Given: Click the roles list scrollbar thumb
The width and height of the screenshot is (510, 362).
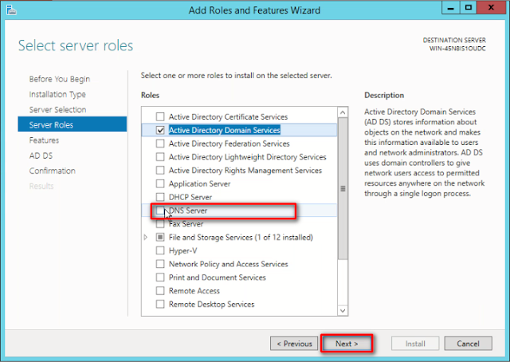Looking at the screenshot, I should click(343, 189).
